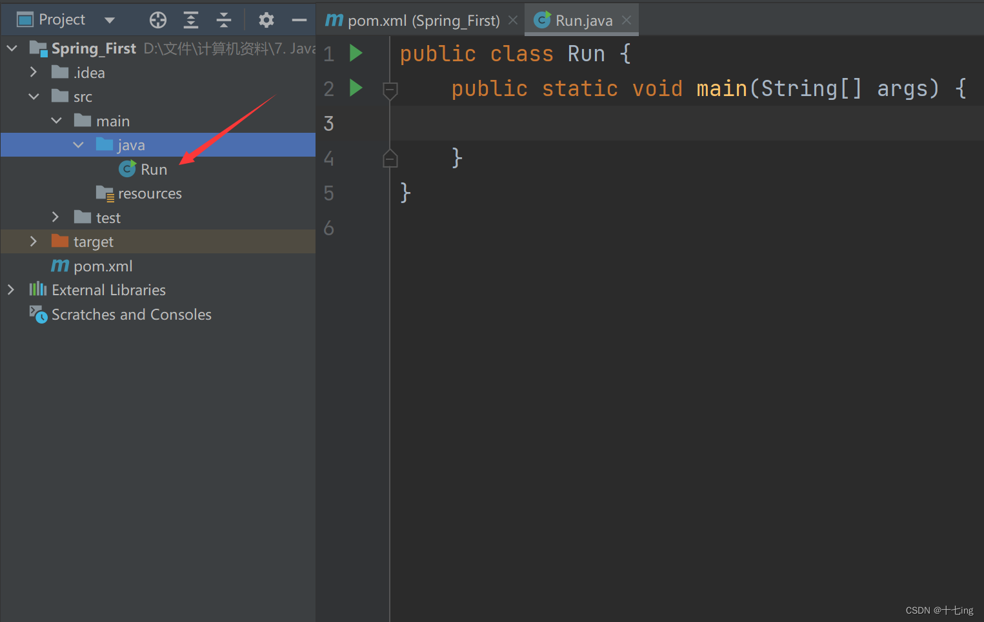Viewport: 984px width, 622px height.
Task: Select the test folder icon
Action: 83,217
